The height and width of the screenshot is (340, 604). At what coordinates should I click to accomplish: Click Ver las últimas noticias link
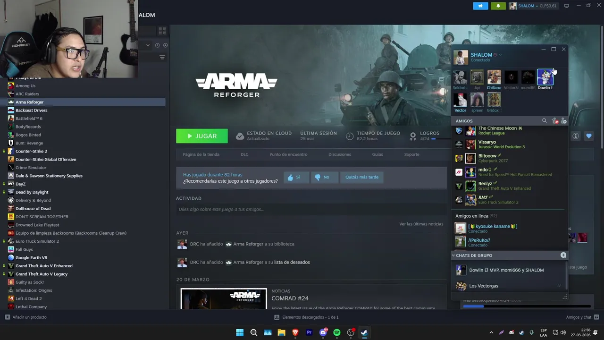tap(421, 224)
